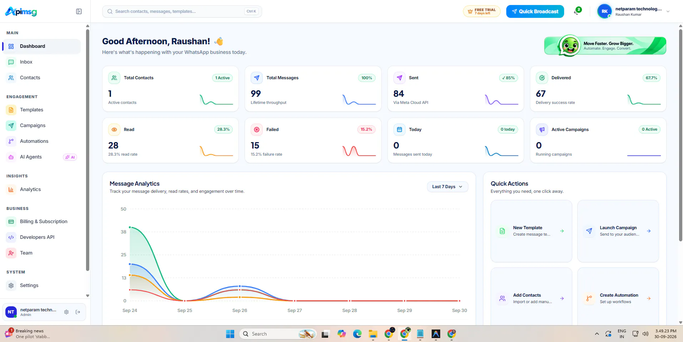Screen dimensions: 683x342
Task: Open the Developers API menu item
Action: [41, 237]
